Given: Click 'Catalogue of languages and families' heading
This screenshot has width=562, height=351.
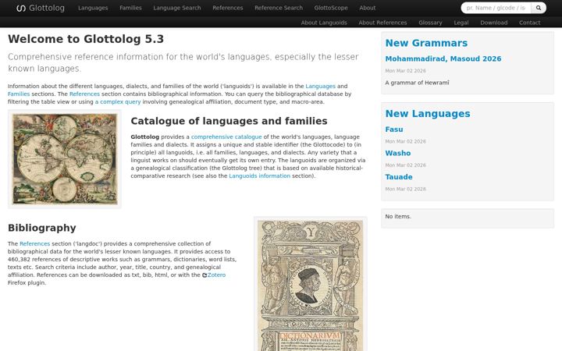Looking at the screenshot, I should click(229, 121).
